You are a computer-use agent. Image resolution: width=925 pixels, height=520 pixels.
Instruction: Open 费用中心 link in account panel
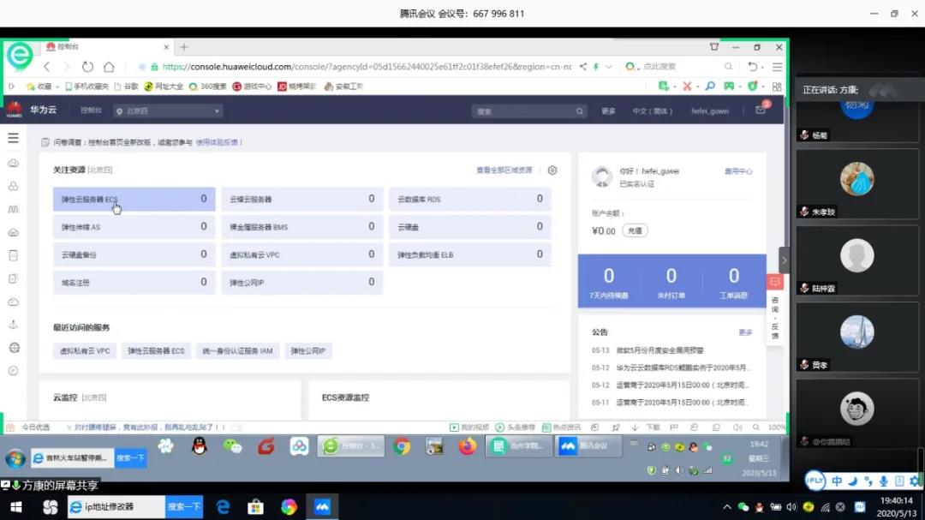(x=738, y=171)
